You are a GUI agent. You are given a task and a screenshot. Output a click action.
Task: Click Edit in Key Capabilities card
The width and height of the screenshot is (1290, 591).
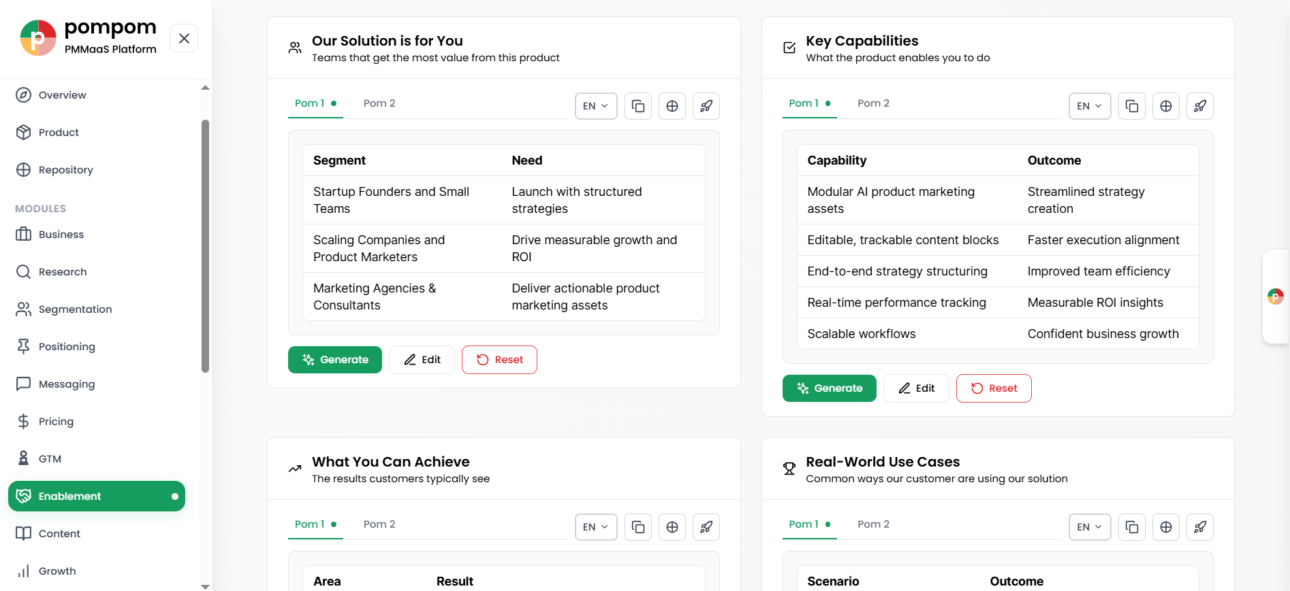(916, 388)
